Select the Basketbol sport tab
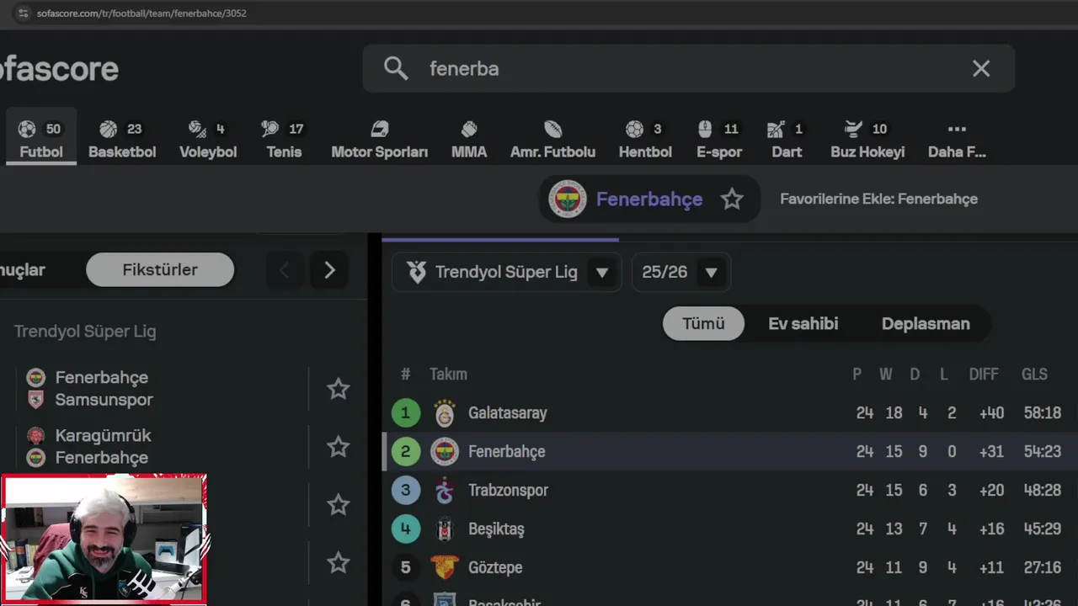The image size is (1078, 606). [122, 137]
